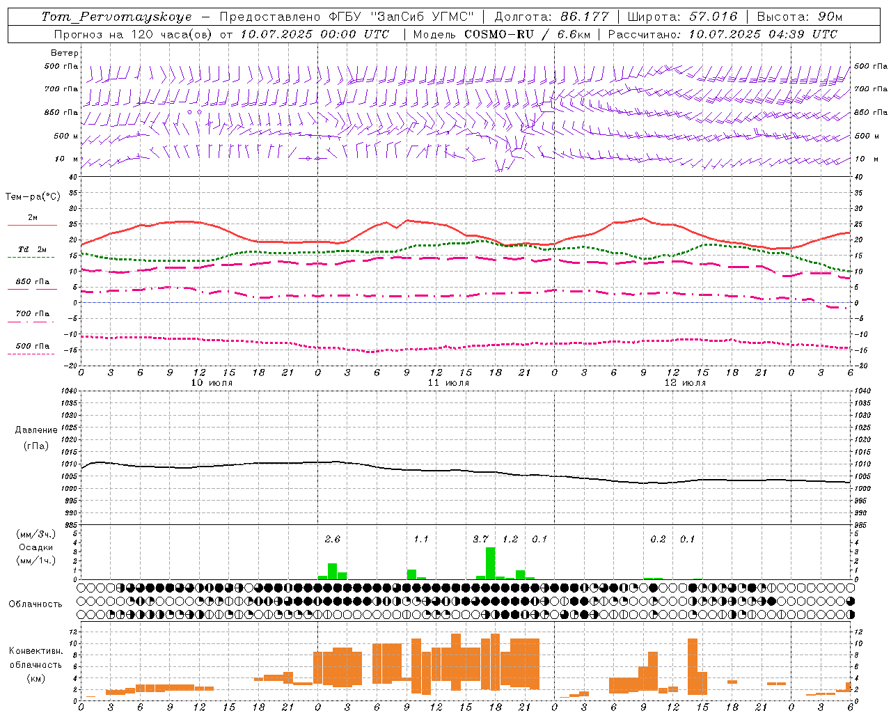
Task: Click the 10 июля date label
Action: [x=212, y=383]
